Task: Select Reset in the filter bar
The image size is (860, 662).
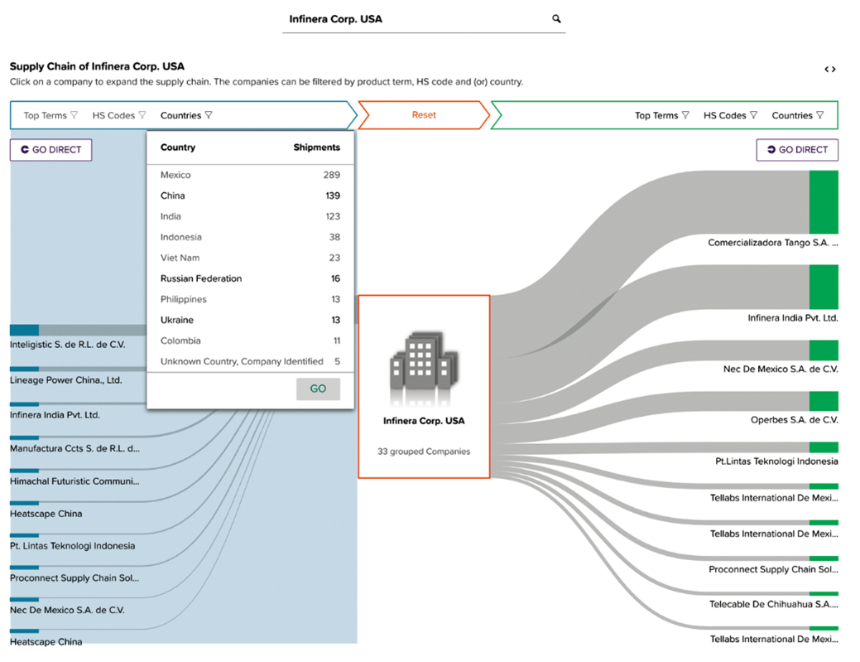Action: pyautogui.click(x=423, y=115)
